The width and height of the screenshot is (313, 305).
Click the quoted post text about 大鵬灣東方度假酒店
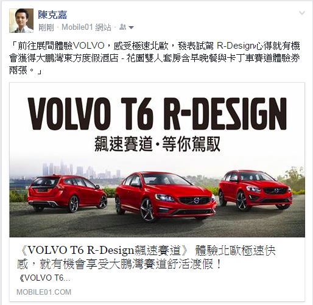pyautogui.click(x=155, y=58)
